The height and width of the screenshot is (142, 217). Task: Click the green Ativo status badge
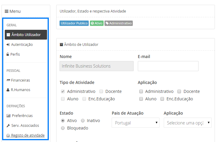97,23
